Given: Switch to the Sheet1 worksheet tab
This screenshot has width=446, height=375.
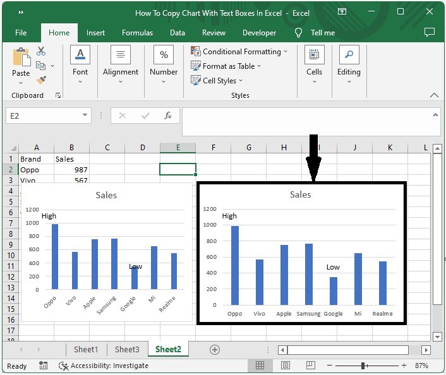Looking at the screenshot, I should tap(86, 349).
